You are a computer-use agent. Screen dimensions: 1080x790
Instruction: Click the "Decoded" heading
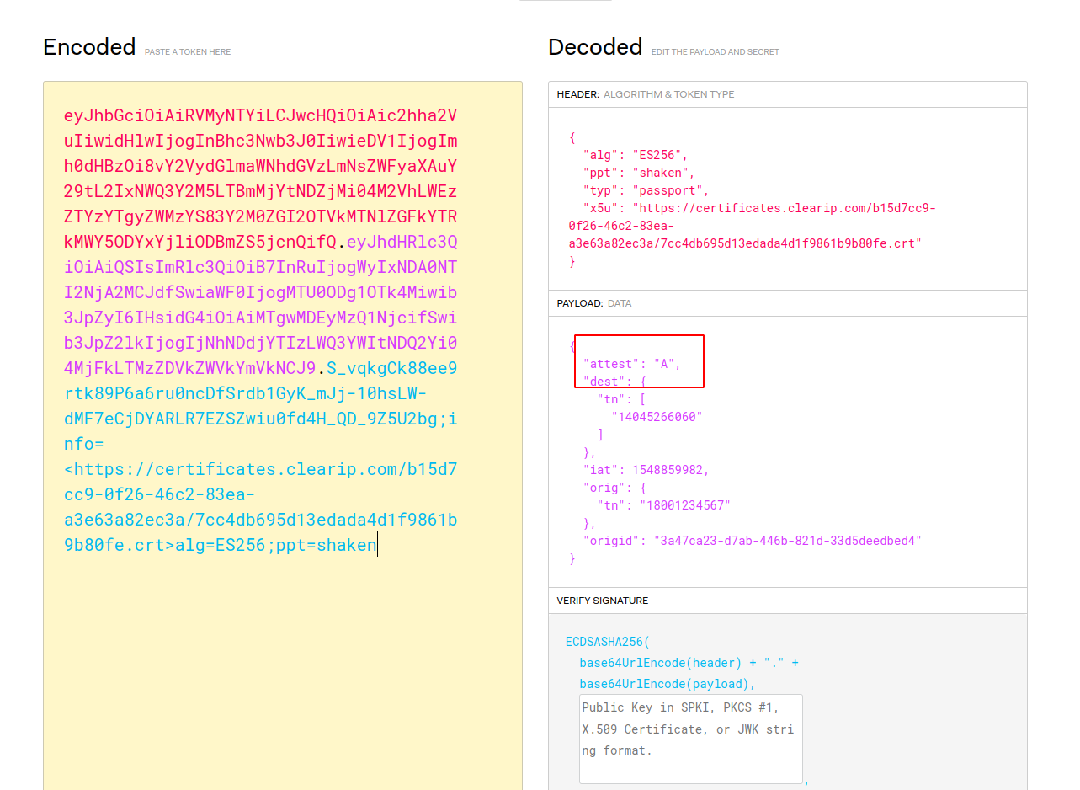[595, 47]
